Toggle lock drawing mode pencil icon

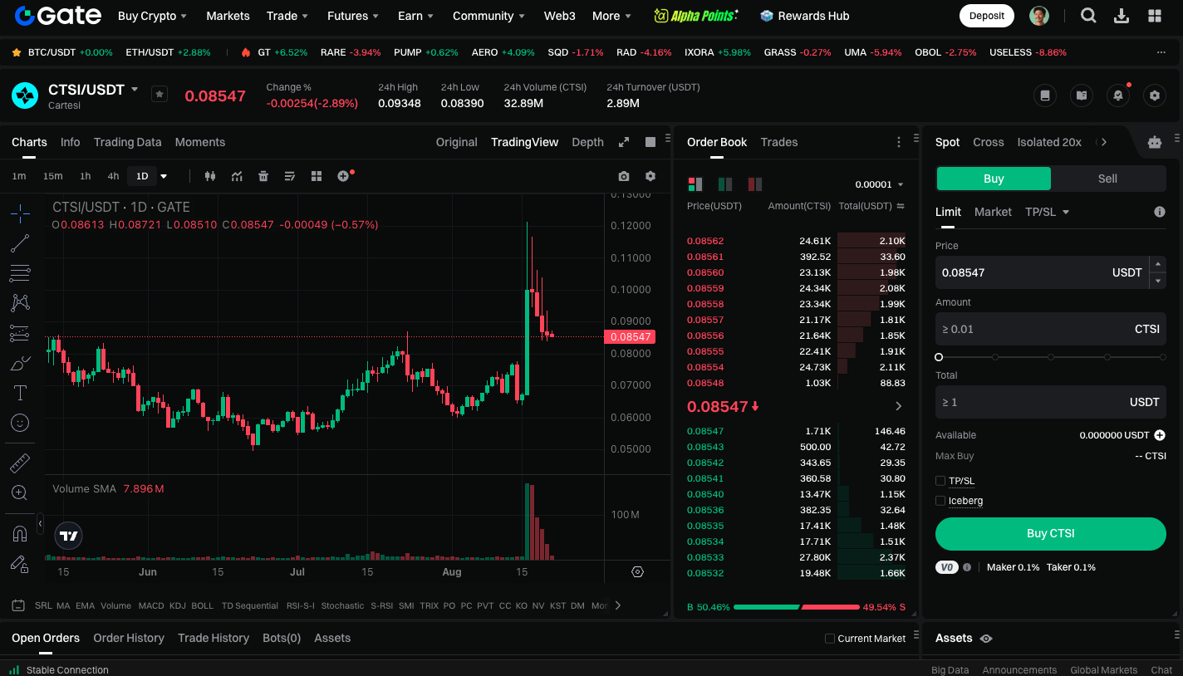pyautogui.click(x=20, y=564)
